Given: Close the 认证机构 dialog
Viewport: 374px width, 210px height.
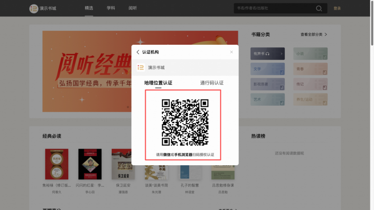Looking at the screenshot, I should pyautogui.click(x=231, y=52).
